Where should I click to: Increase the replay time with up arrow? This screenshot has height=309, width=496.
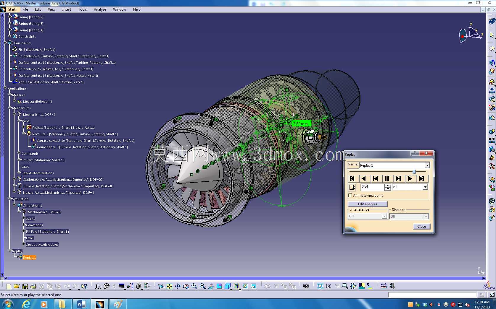coord(388,186)
